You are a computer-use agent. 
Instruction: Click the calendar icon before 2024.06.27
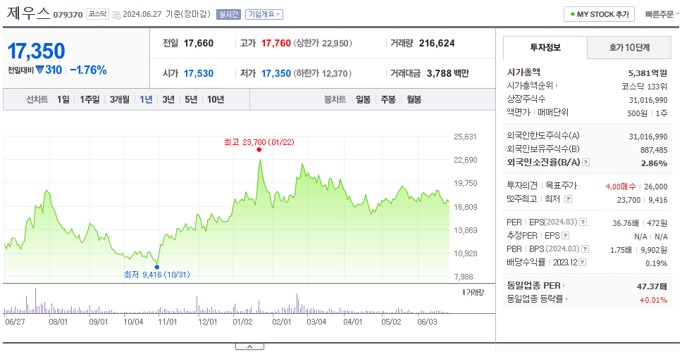pos(116,15)
